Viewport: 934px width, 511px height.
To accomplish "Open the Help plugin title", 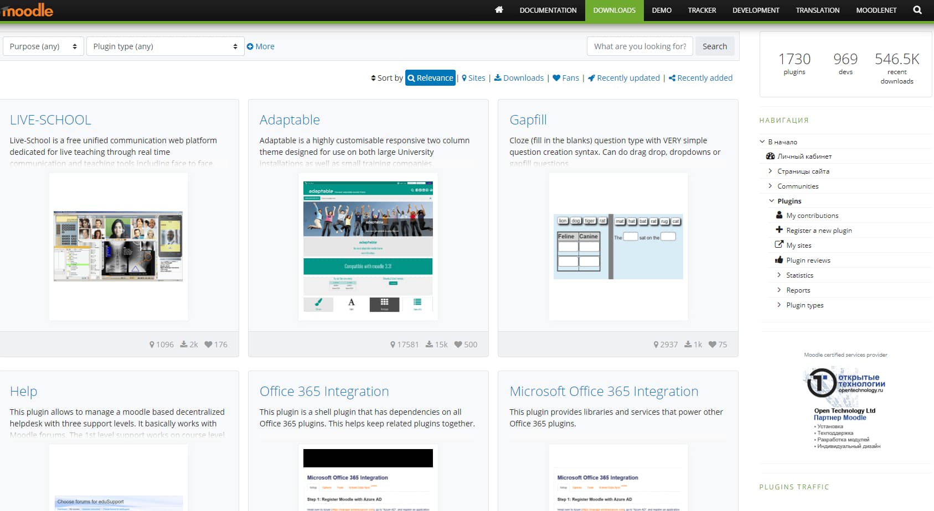I will tap(23, 392).
